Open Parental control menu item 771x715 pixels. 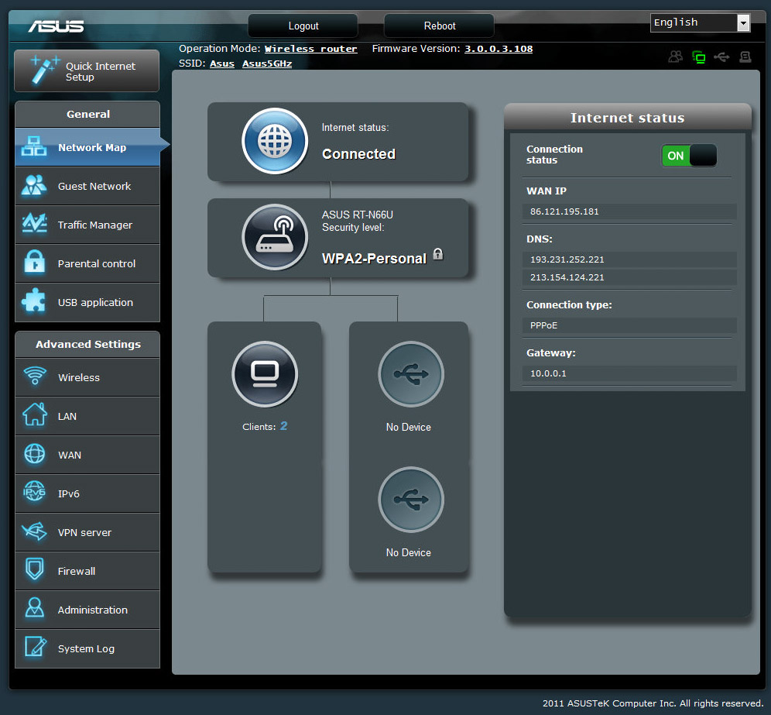click(87, 263)
